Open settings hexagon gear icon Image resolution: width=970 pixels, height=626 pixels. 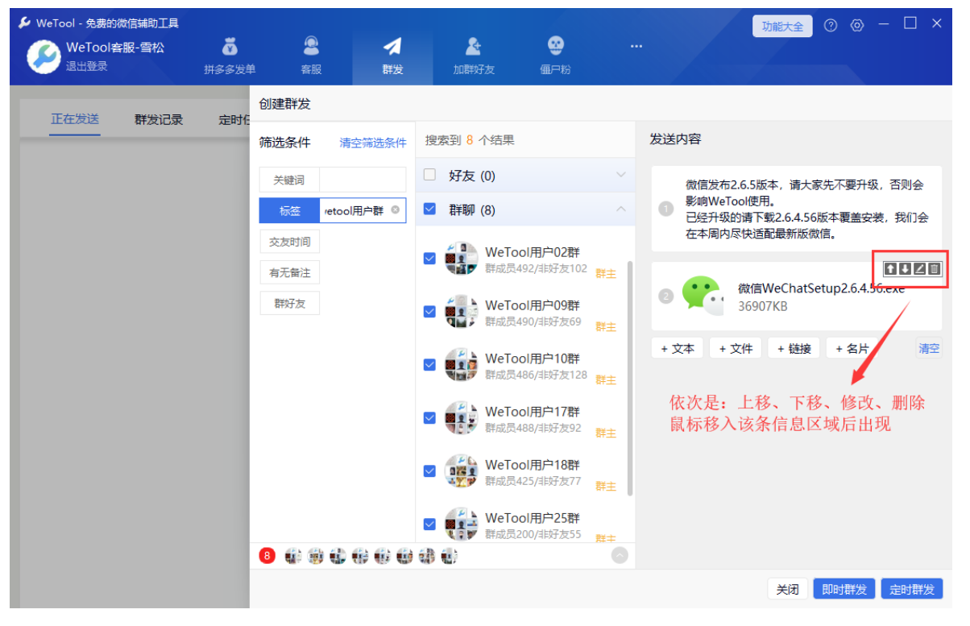pos(856,26)
